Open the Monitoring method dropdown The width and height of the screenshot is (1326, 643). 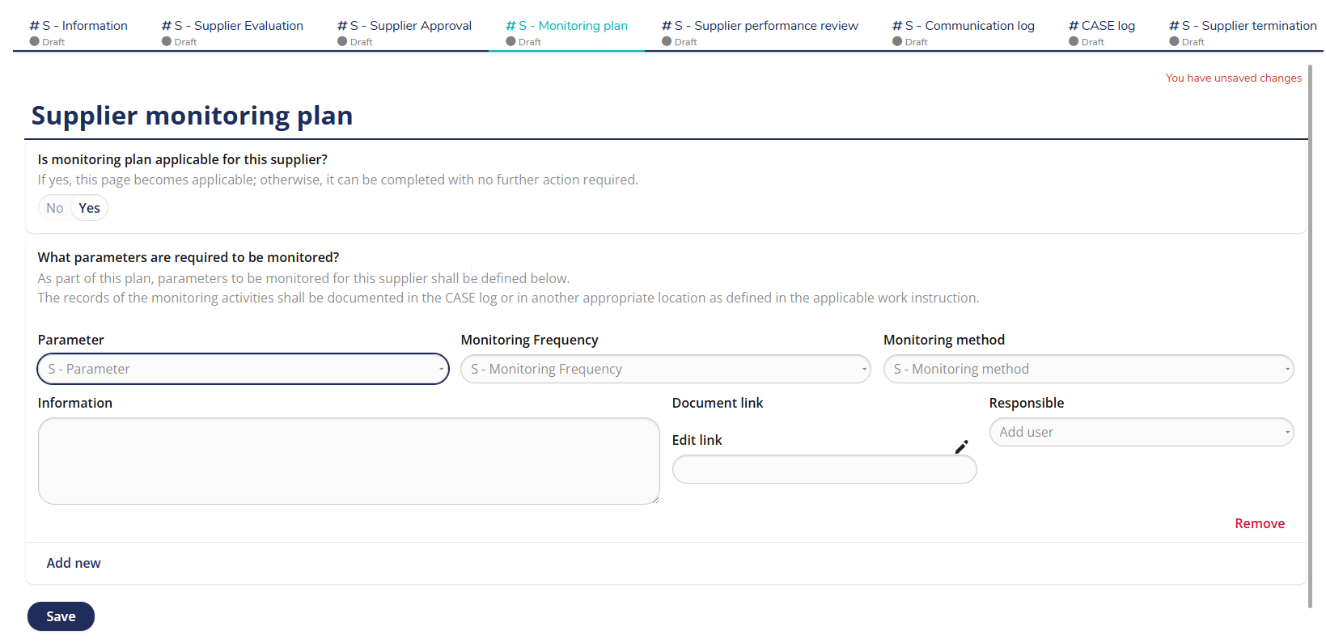click(x=1088, y=369)
